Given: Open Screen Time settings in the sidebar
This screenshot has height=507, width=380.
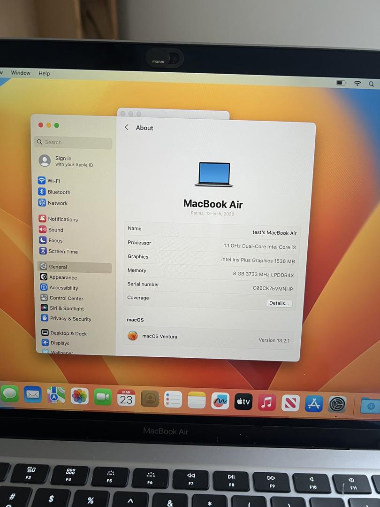Looking at the screenshot, I should click(x=59, y=251).
